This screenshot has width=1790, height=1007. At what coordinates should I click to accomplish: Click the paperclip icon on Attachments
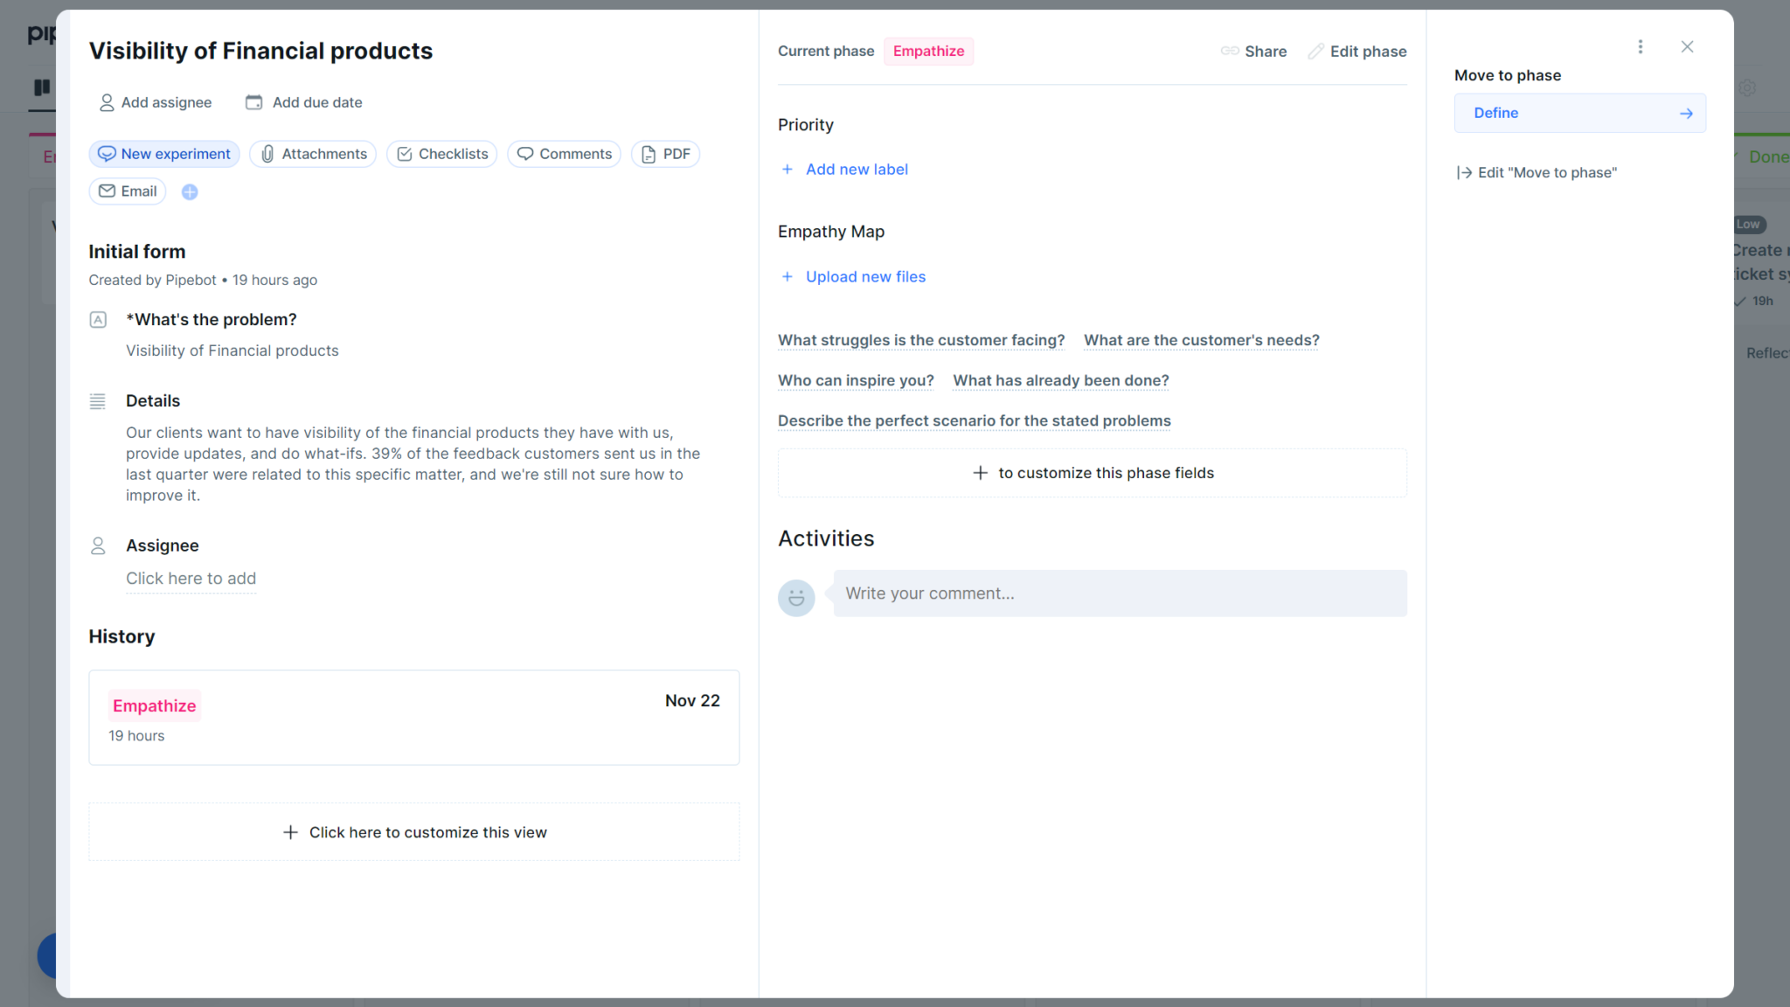pos(267,154)
